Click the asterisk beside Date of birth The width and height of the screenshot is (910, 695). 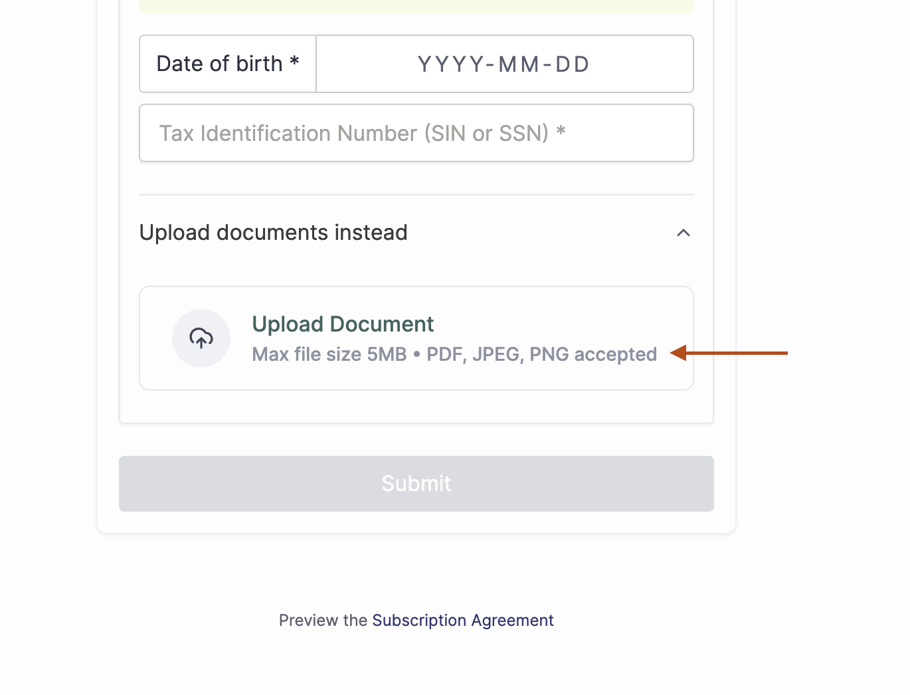click(x=294, y=62)
